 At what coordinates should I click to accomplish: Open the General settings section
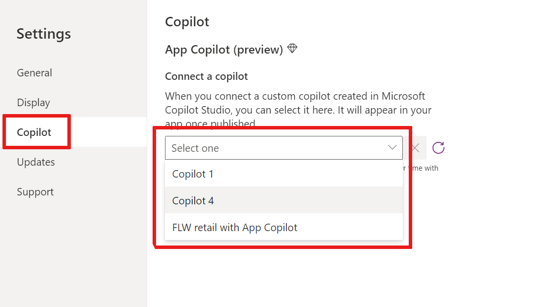point(34,72)
